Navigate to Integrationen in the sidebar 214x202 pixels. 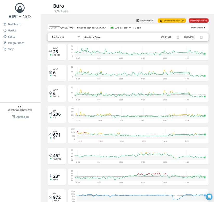coord(16,43)
